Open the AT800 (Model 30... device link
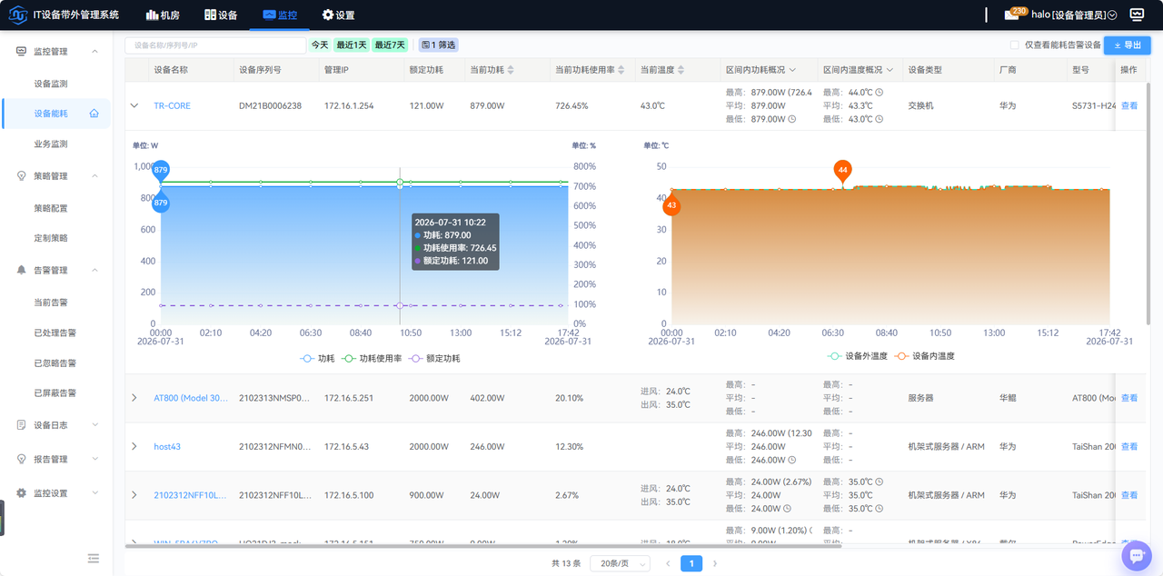This screenshot has height=576, width=1163. [x=191, y=398]
